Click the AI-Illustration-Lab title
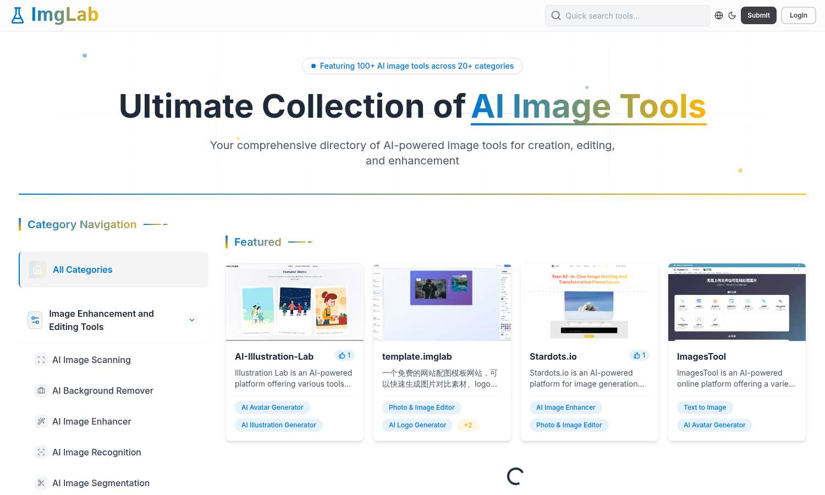 274,356
